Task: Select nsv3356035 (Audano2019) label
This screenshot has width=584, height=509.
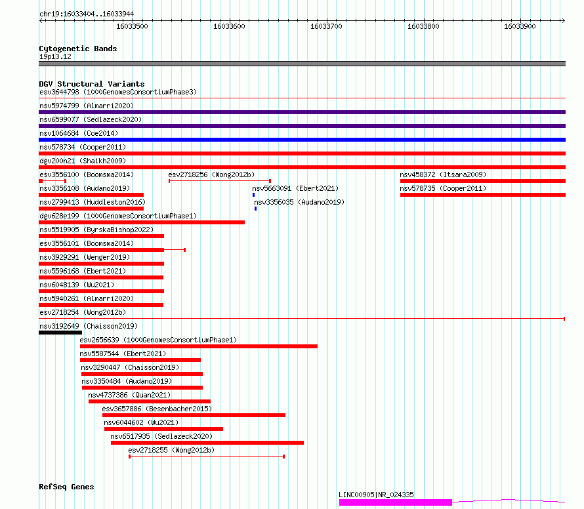Action: tap(299, 202)
